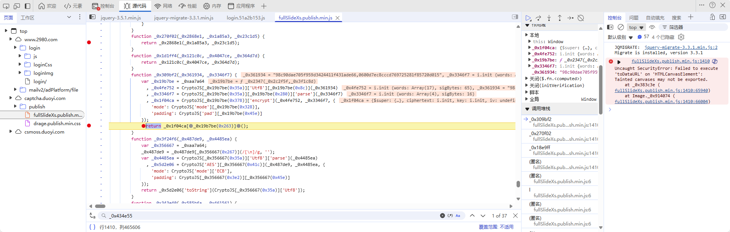Open the 欢迎 welcome tab
730x232 pixels.
coord(47,6)
